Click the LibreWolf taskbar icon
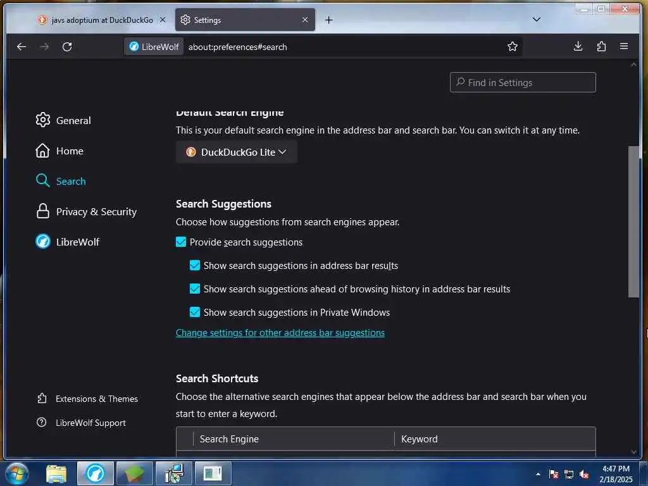648x486 pixels. pyautogui.click(x=96, y=473)
